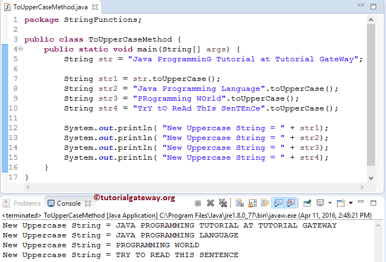Click the Pin Console icon
386x262 pixels.
click(307, 203)
